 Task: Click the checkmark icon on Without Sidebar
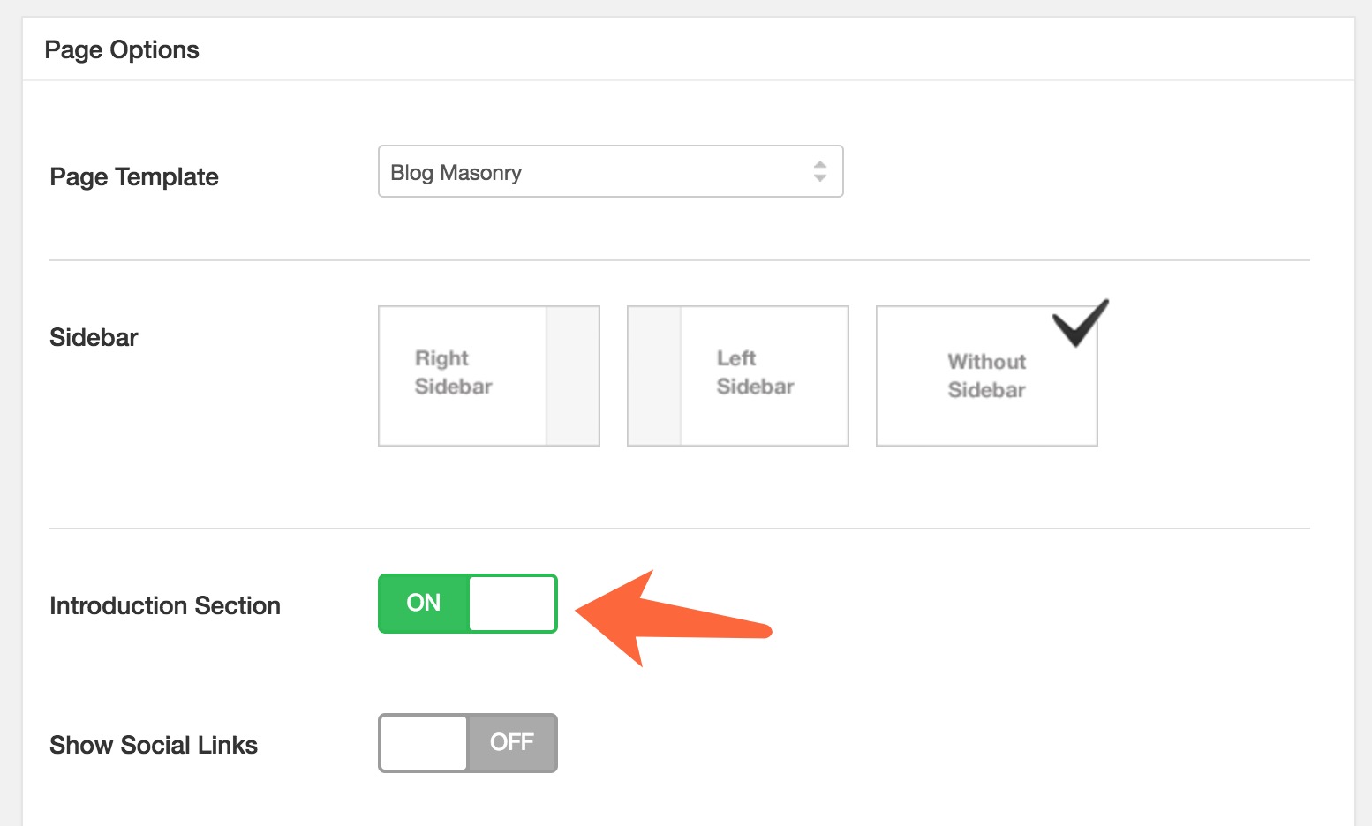(1079, 323)
